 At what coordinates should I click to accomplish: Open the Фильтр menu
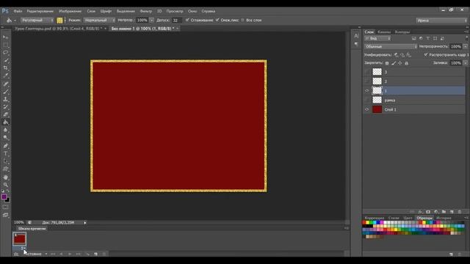click(x=146, y=11)
